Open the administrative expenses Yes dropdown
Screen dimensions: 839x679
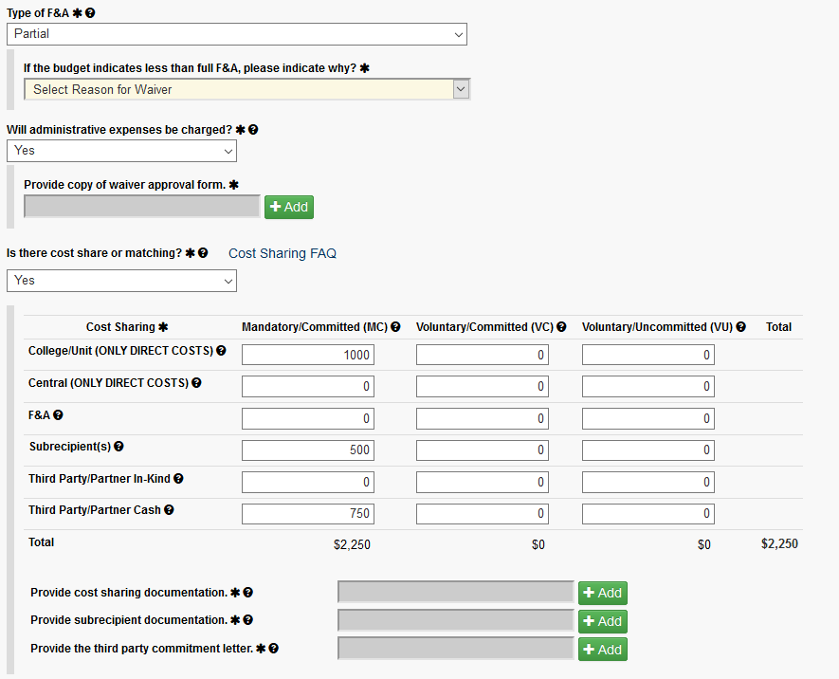(x=121, y=151)
